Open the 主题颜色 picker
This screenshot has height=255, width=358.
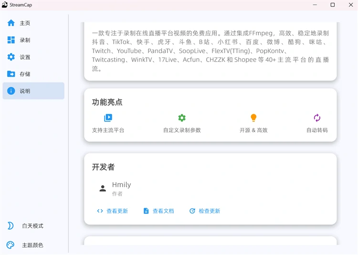click(32, 245)
